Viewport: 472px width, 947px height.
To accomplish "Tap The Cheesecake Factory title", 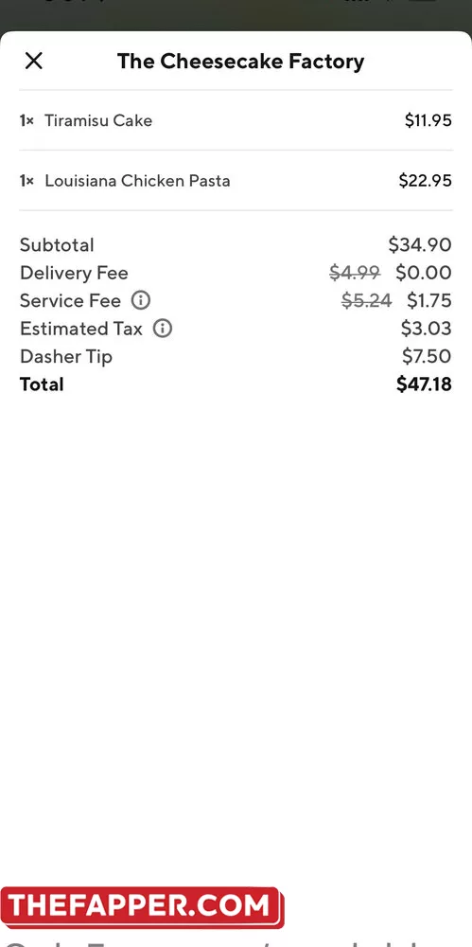I will 240,61.
